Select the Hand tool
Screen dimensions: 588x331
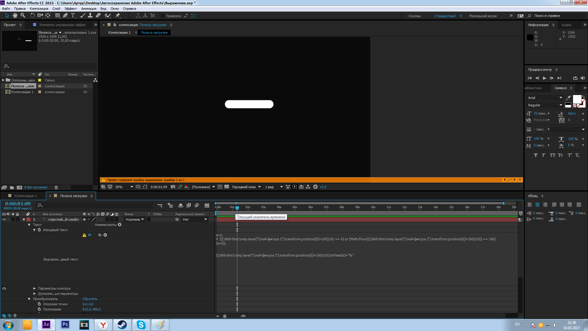15,16
